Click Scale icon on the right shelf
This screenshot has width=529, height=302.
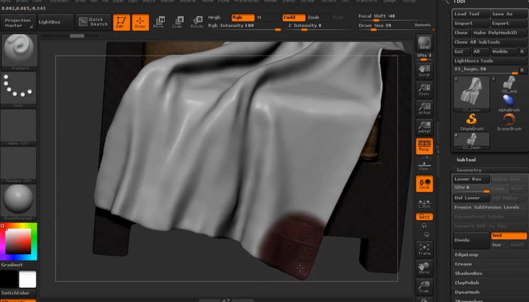(424, 287)
